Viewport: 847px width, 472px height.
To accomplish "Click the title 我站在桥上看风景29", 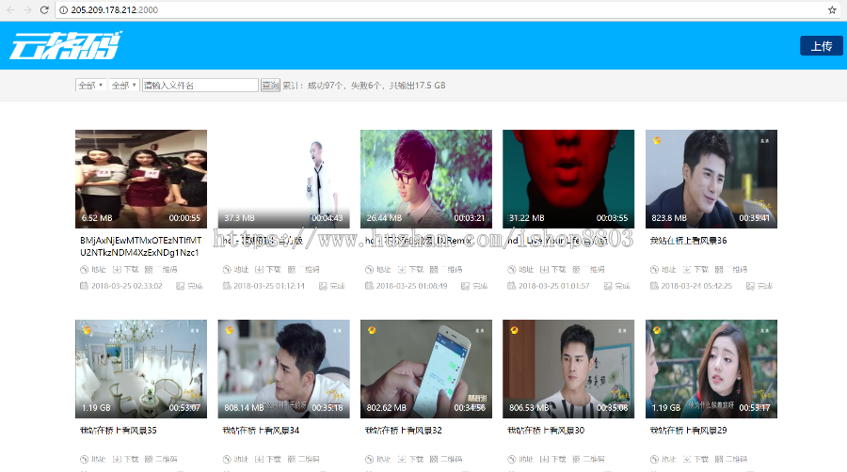I will point(689,431).
